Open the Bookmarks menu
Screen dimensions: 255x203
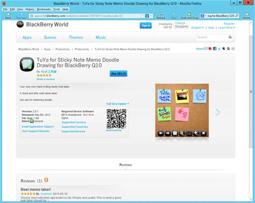click(44, 9)
